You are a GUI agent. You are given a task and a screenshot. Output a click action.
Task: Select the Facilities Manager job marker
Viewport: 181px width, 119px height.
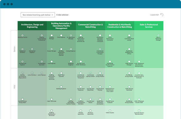(x=52, y=35)
